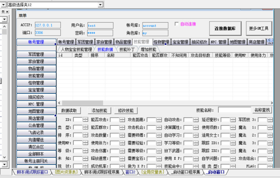This screenshot has height=178, width=280.
Task: Click the ACCIP input field
Action: tap(48, 25)
